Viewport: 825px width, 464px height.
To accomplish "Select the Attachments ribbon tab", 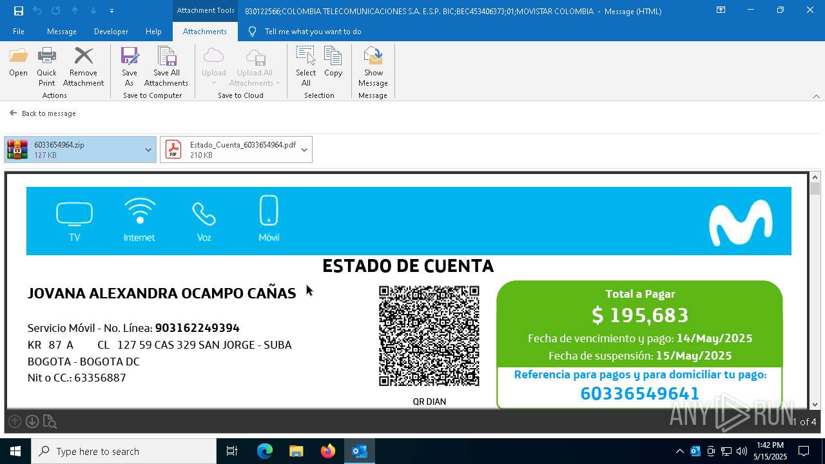I will [x=205, y=32].
